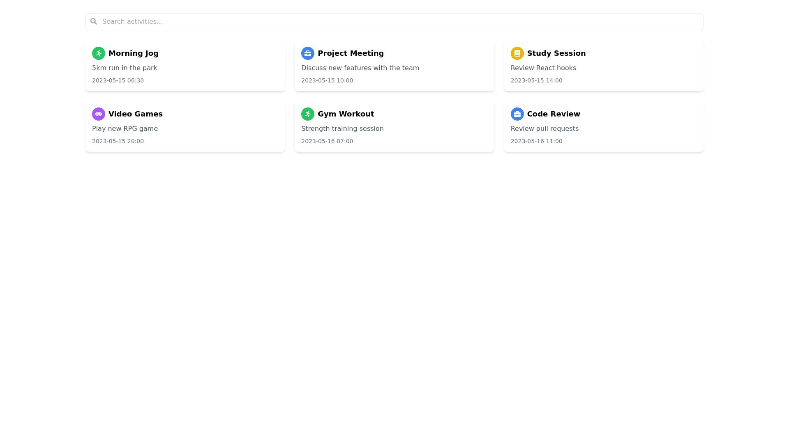The width and height of the screenshot is (789, 443).
Task: Click the search magnifier icon
Action: click(94, 21)
